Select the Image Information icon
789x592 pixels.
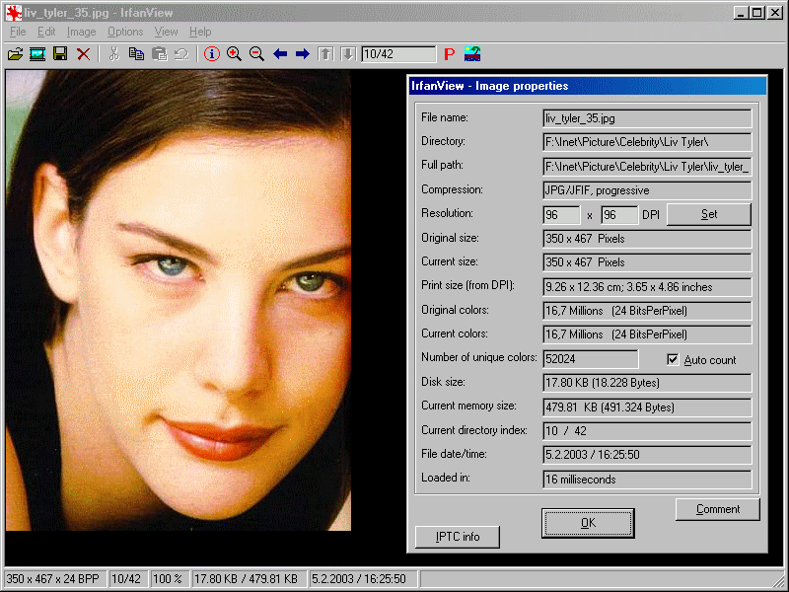[211, 54]
